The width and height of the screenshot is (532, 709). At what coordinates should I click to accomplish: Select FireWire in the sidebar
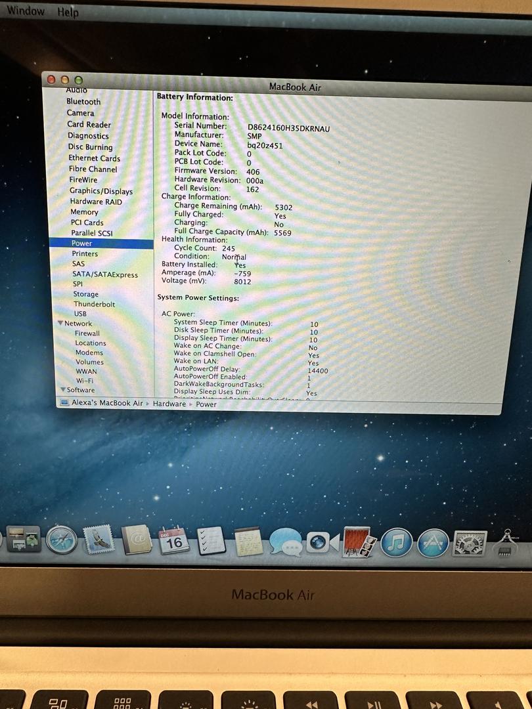click(x=83, y=179)
